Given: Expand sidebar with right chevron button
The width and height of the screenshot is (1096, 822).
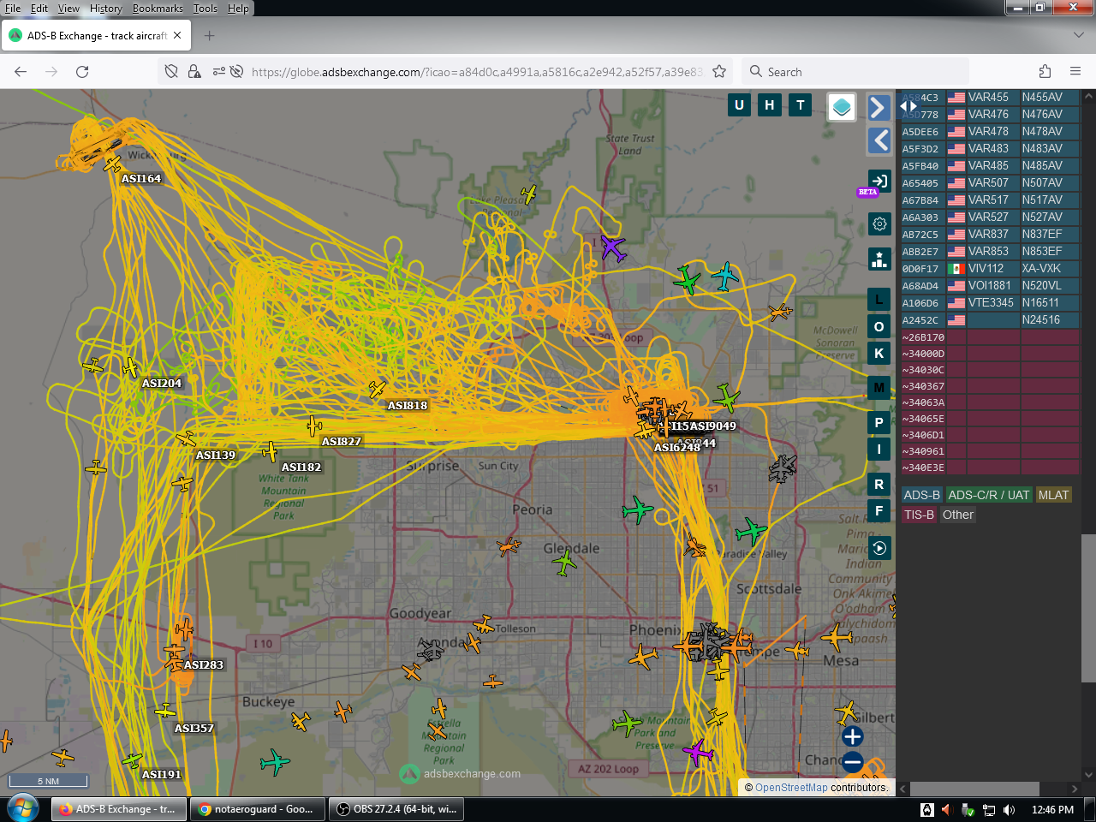Looking at the screenshot, I should click(879, 107).
